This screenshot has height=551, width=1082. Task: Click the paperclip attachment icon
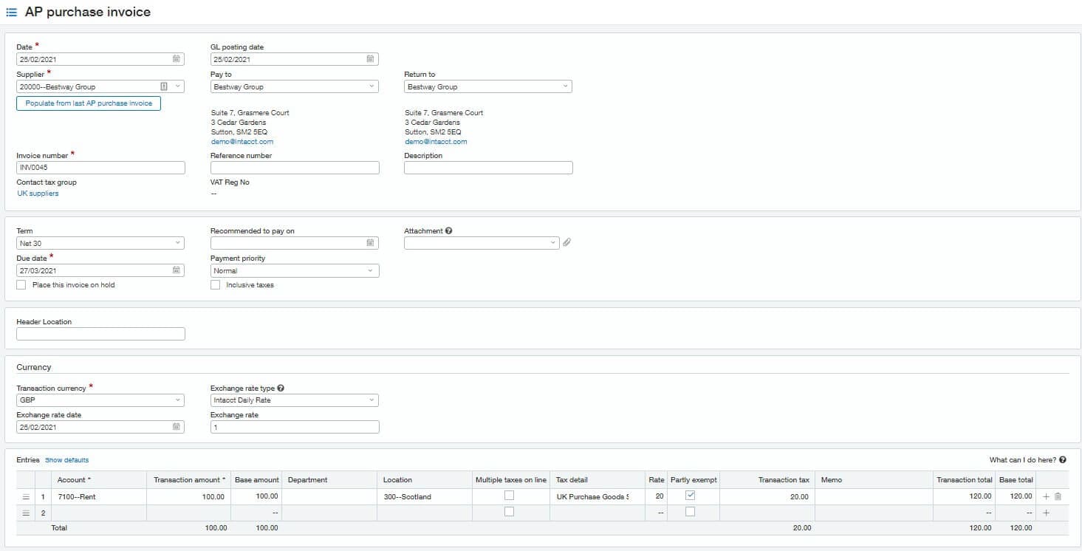566,242
